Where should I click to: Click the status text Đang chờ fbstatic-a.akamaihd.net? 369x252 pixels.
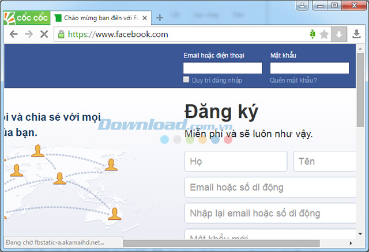(55, 242)
